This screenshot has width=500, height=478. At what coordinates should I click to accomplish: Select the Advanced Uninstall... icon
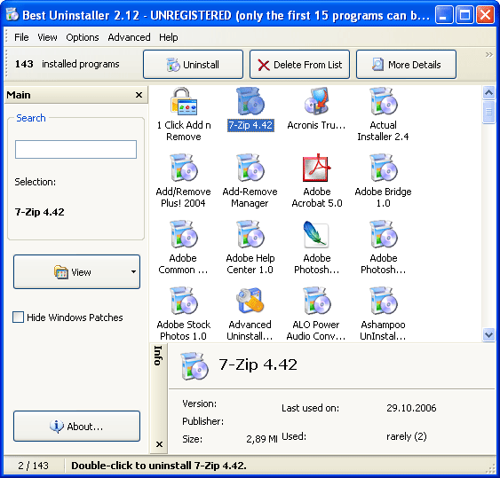coord(250,301)
